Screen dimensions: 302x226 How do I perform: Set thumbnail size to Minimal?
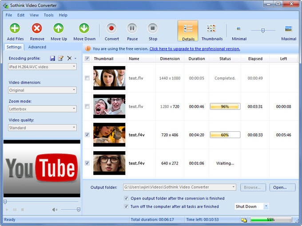point(239,33)
